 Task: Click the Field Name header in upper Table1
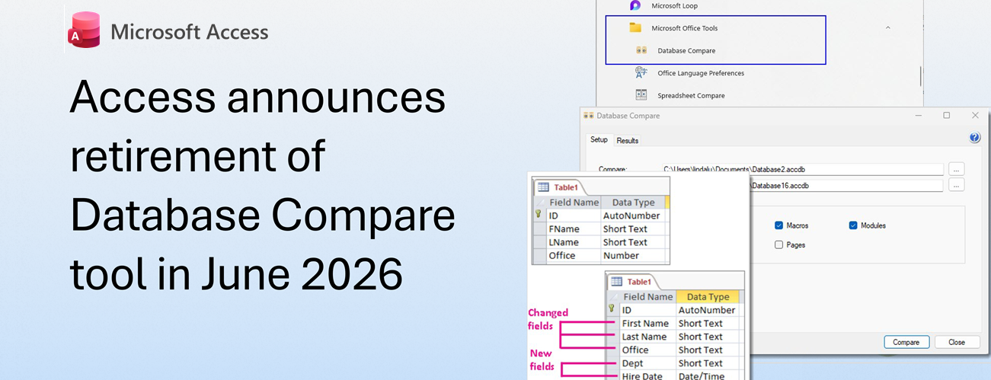click(572, 203)
